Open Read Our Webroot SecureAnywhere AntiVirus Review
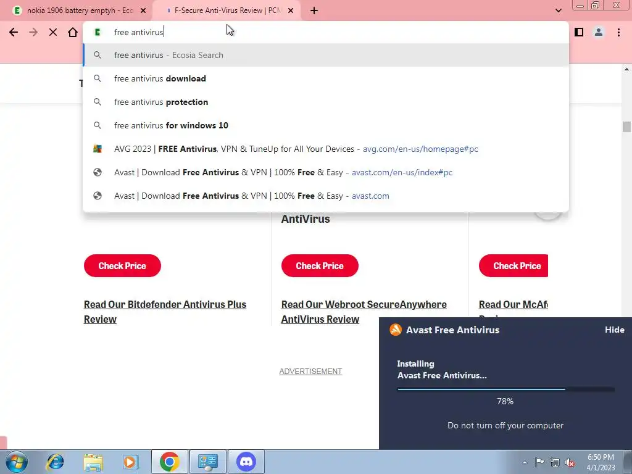Screen dimensions: 632x474 click(364, 312)
